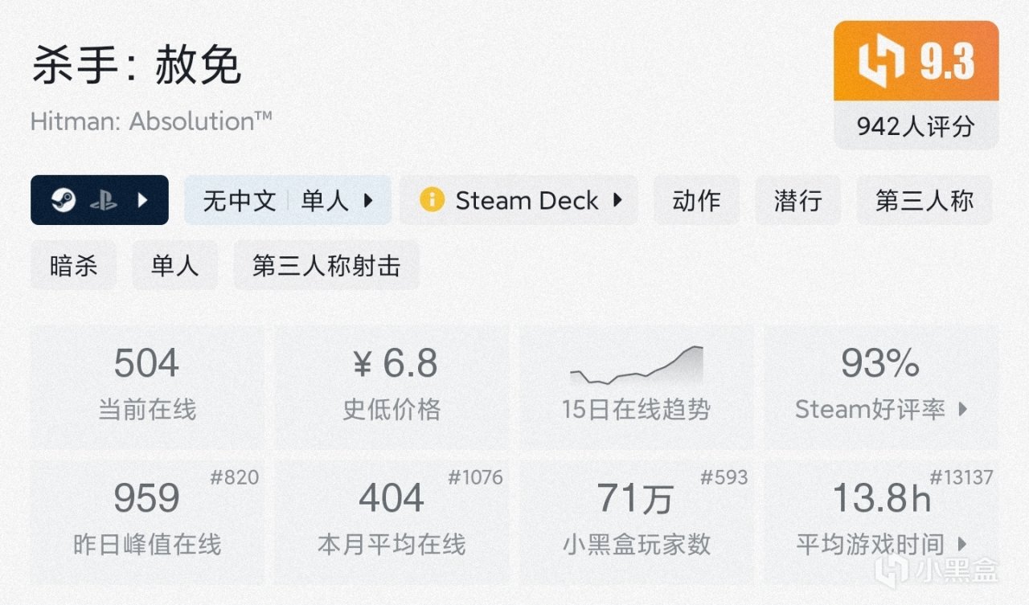This screenshot has height=605, width=1029.
Task: View the 942人评分 rating count
Action: pos(916,126)
